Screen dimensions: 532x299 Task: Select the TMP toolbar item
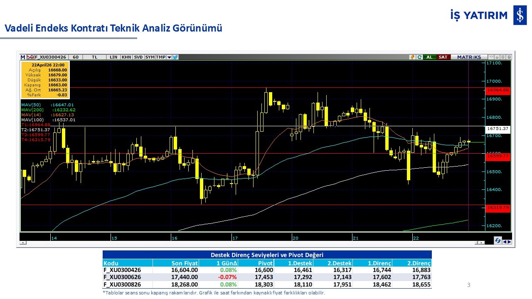point(160,57)
